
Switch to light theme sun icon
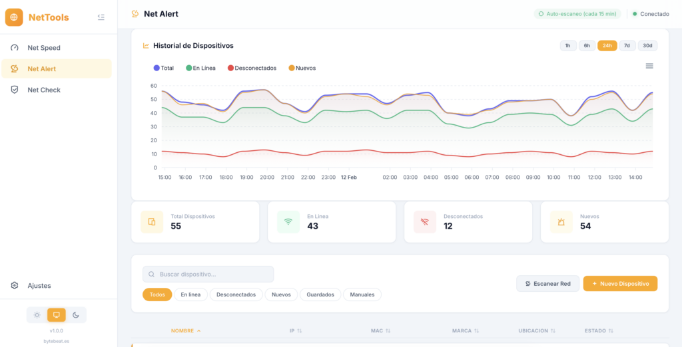point(37,315)
